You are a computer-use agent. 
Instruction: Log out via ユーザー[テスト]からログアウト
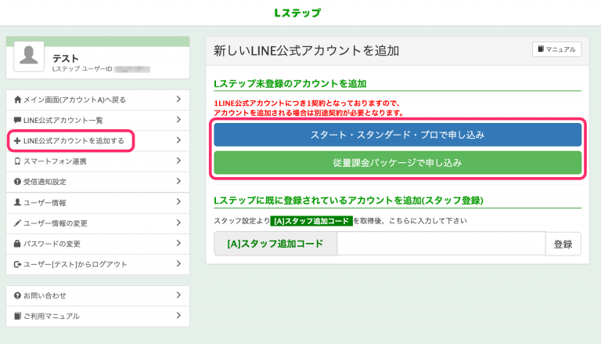point(98,264)
